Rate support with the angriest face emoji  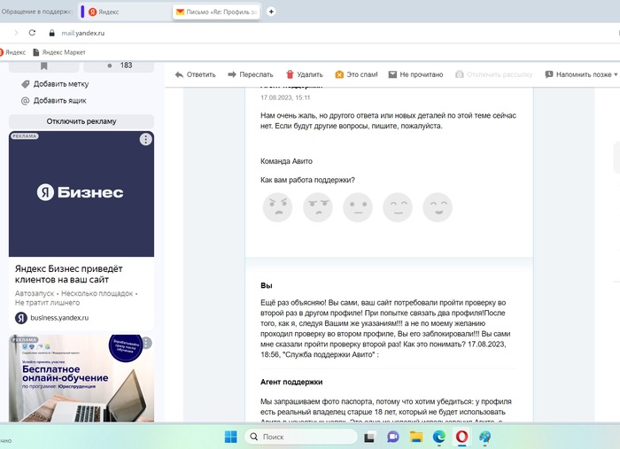(x=277, y=207)
